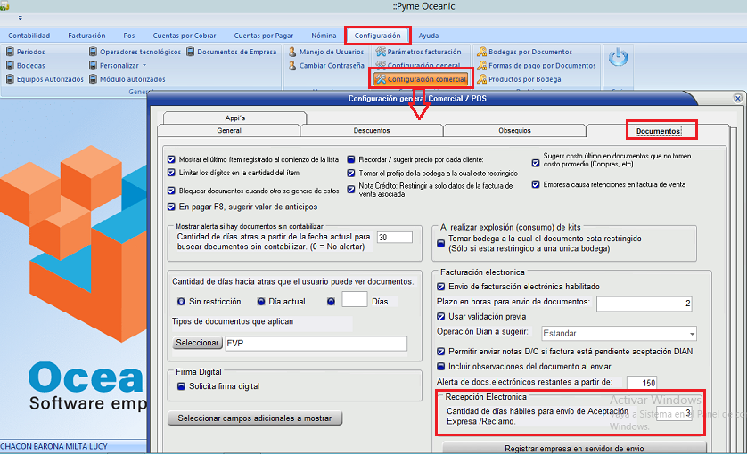
Task: Click Cambiar Contraseña icon
Action: tap(293, 66)
